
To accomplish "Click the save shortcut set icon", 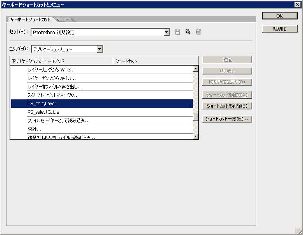I will tap(178, 32).
